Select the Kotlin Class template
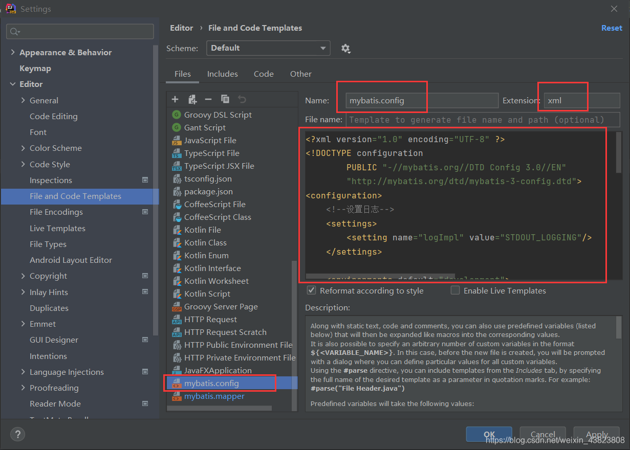The width and height of the screenshot is (630, 450). pyautogui.click(x=205, y=243)
